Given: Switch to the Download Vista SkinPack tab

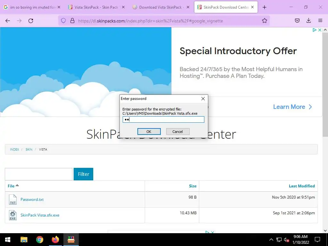Looking at the screenshot, I should click(161, 7).
